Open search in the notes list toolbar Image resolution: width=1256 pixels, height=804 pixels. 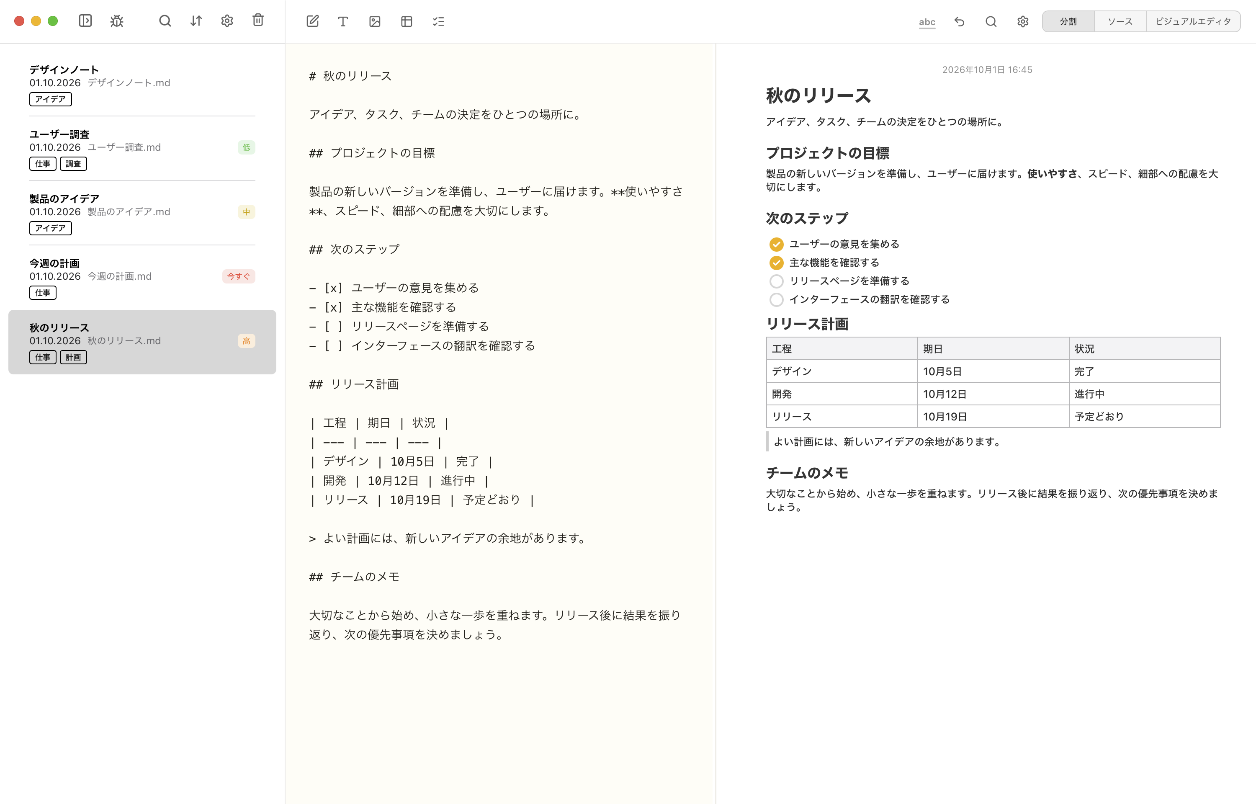pyautogui.click(x=165, y=21)
